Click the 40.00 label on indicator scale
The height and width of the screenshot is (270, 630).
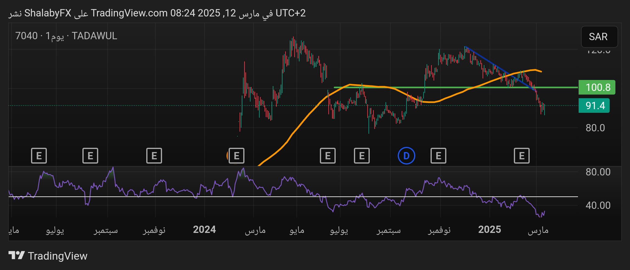point(598,205)
